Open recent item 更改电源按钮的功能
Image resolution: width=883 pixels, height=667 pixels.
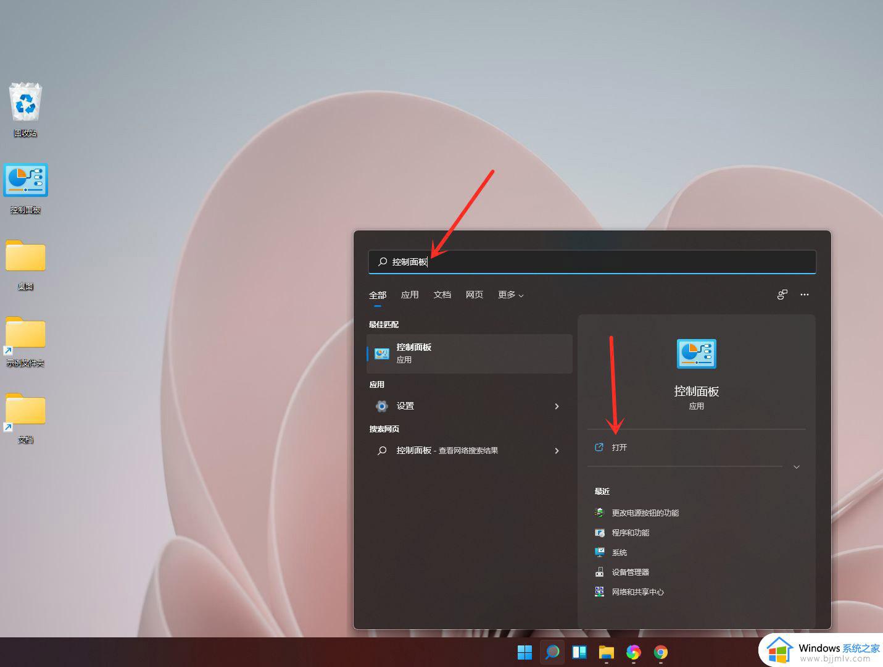[x=645, y=513]
